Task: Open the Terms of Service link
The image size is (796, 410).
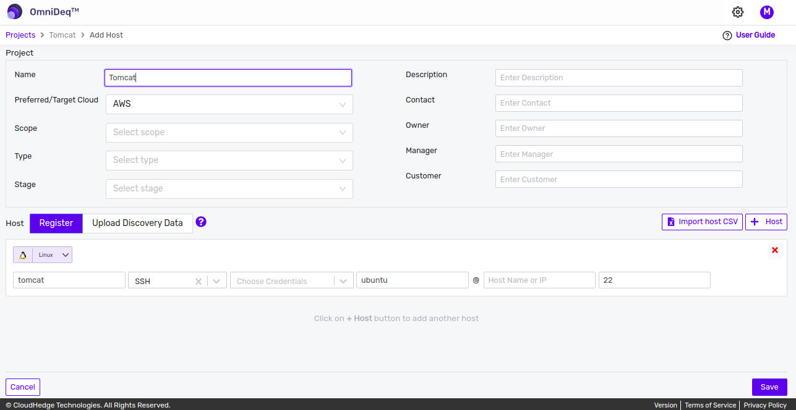Action: (x=710, y=405)
